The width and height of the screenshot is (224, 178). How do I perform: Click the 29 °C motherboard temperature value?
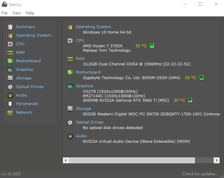pyautogui.click(x=191, y=78)
